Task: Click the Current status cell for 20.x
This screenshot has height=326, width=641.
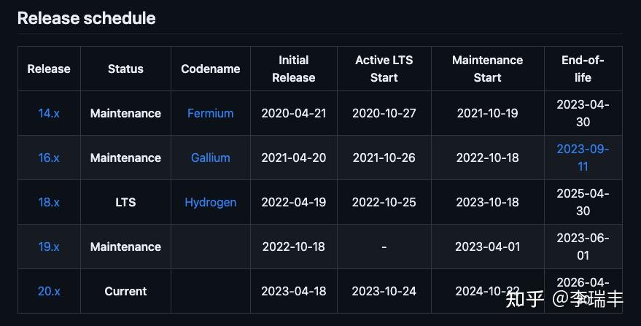Action: pos(125,291)
